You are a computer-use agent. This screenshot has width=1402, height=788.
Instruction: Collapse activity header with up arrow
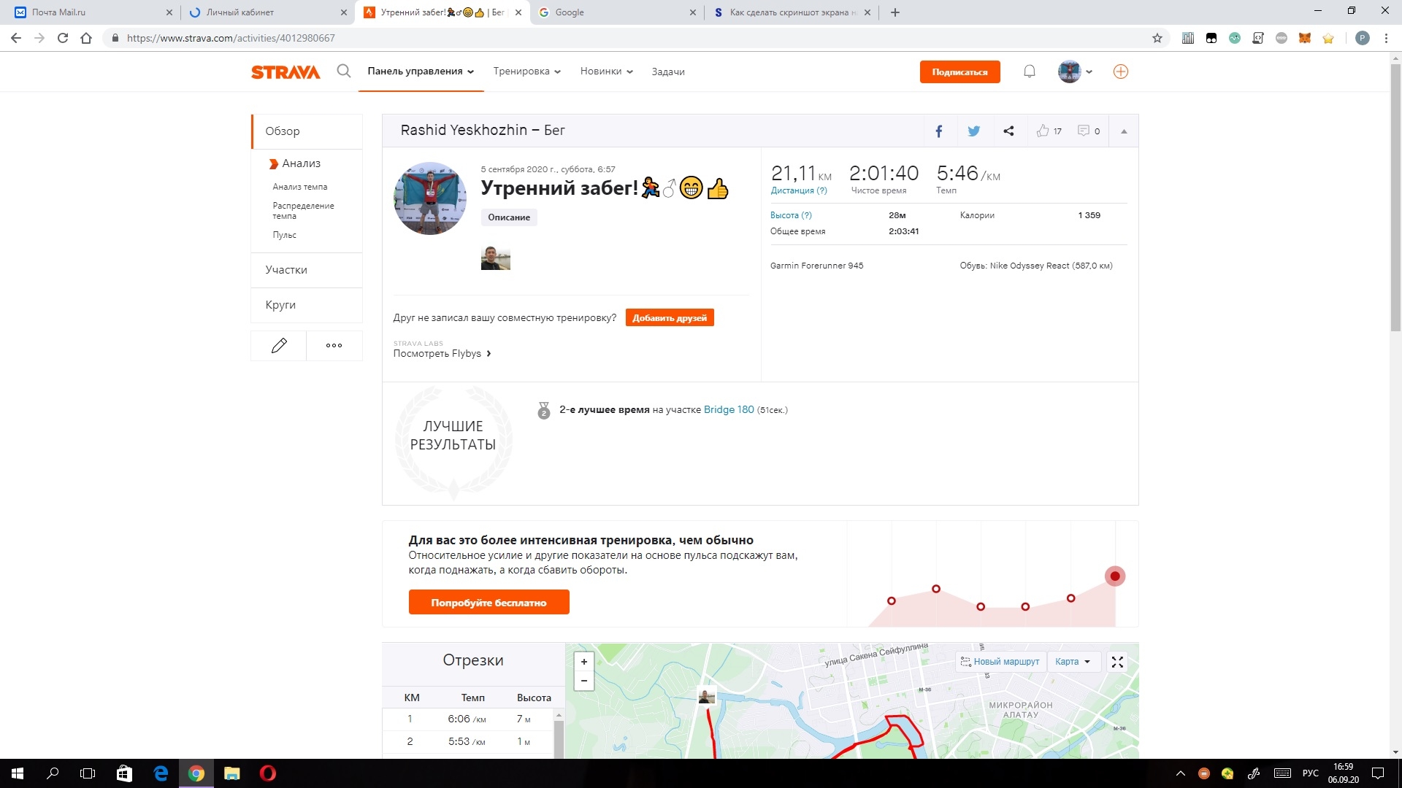coord(1124,131)
